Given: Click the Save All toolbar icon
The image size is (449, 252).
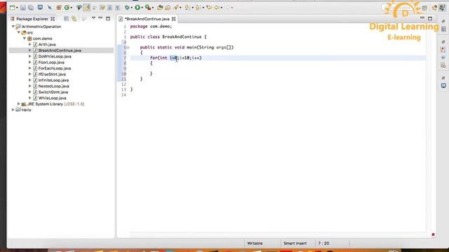Looking at the screenshot, I should coord(31,8).
